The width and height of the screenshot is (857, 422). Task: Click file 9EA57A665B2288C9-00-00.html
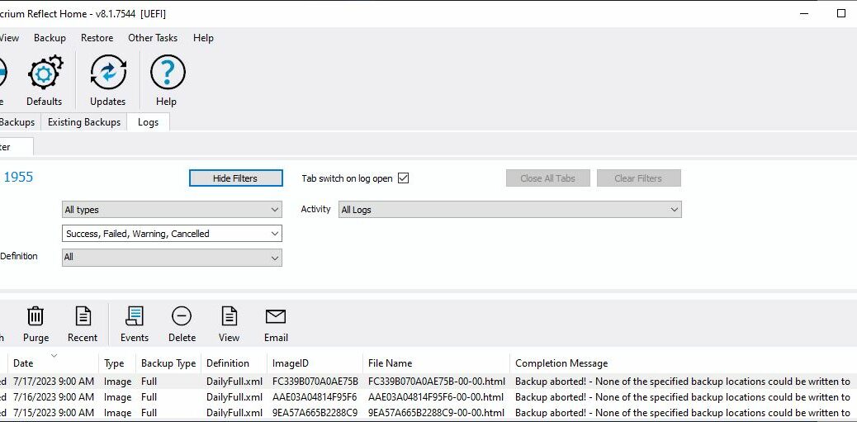pyautogui.click(x=436, y=413)
